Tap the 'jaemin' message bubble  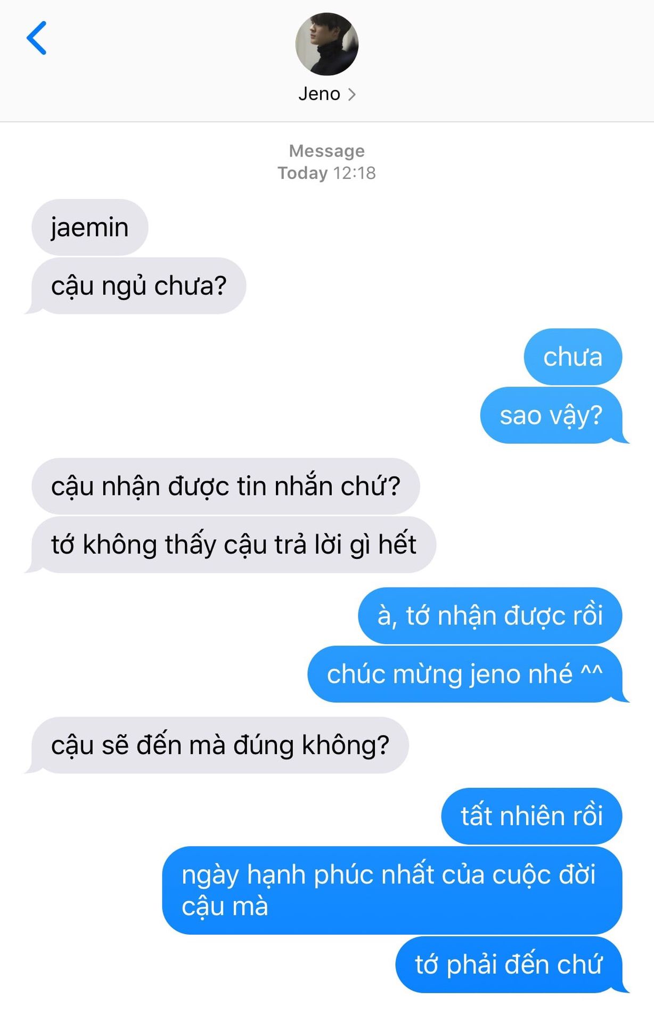coord(89,227)
